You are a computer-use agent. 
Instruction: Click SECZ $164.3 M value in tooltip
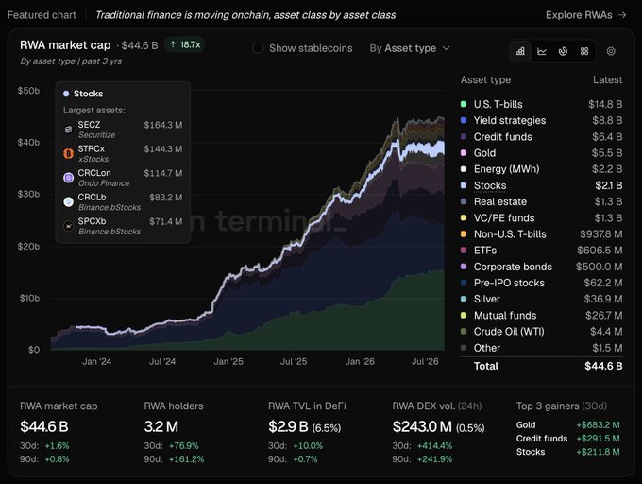pyautogui.click(x=163, y=125)
